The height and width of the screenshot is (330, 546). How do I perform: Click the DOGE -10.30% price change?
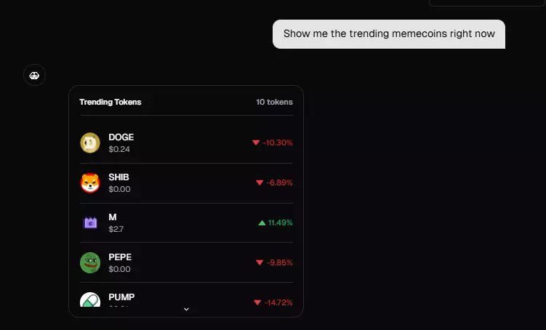click(x=278, y=142)
